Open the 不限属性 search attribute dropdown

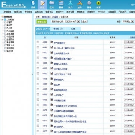(128, 22)
